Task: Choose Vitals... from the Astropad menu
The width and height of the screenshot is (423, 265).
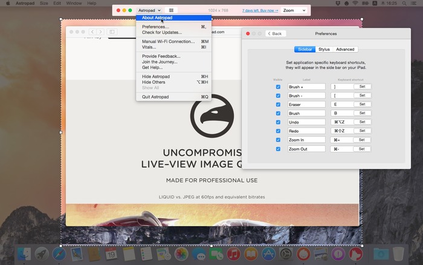Action: point(174,47)
